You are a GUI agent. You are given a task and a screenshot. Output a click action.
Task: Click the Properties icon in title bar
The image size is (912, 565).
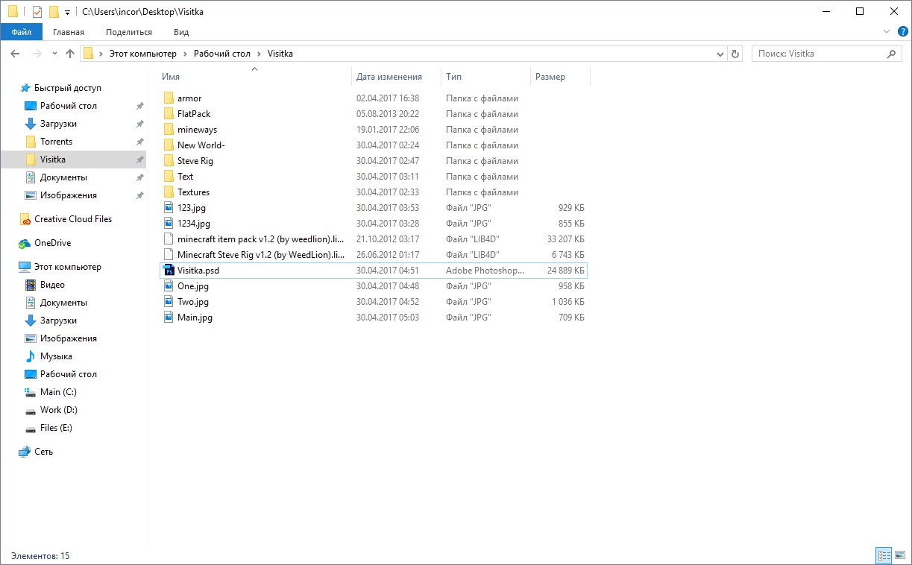coord(37,12)
